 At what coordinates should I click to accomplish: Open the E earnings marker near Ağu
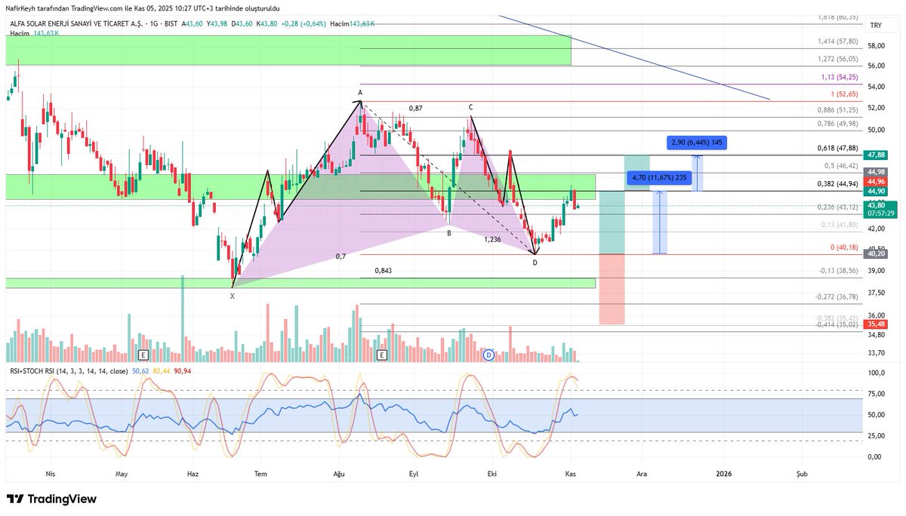[382, 355]
